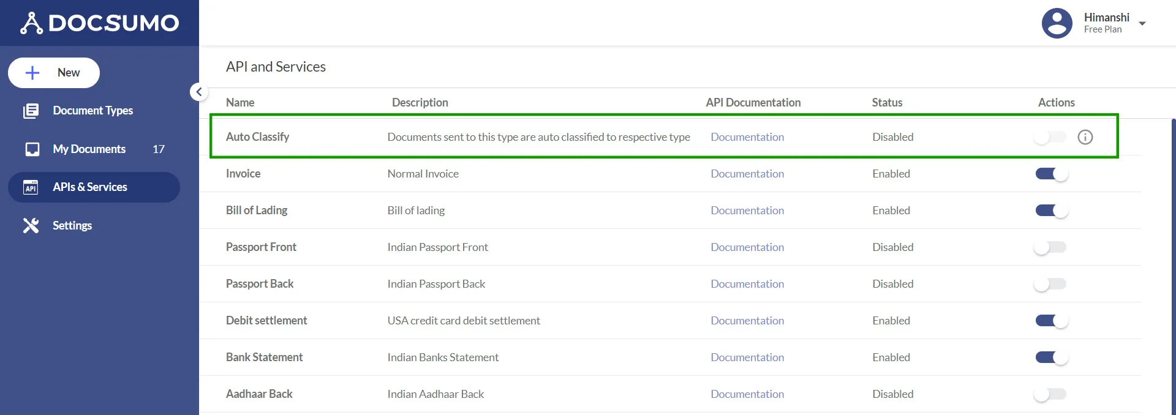This screenshot has width=1176, height=415.
Task: Click the Invoice name cell
Action: (243, 174)
